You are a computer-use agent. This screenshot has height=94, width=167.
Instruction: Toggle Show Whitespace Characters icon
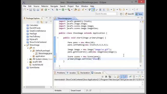pyautogui.click(x=104, y=10)
